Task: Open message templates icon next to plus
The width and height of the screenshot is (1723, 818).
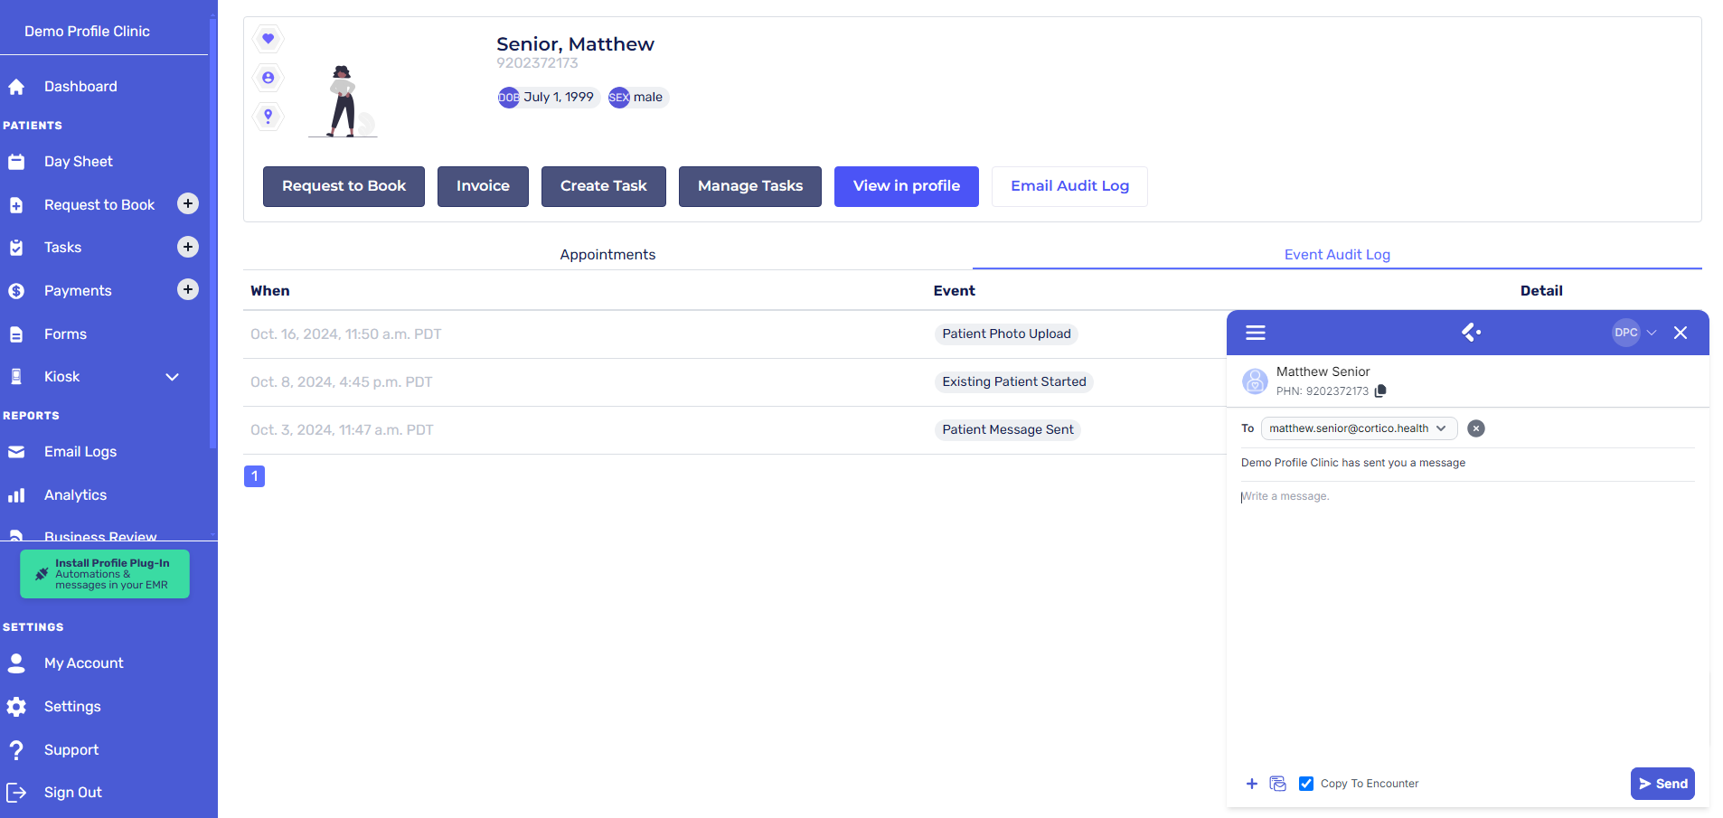Action: click(x=1277, y=784)
